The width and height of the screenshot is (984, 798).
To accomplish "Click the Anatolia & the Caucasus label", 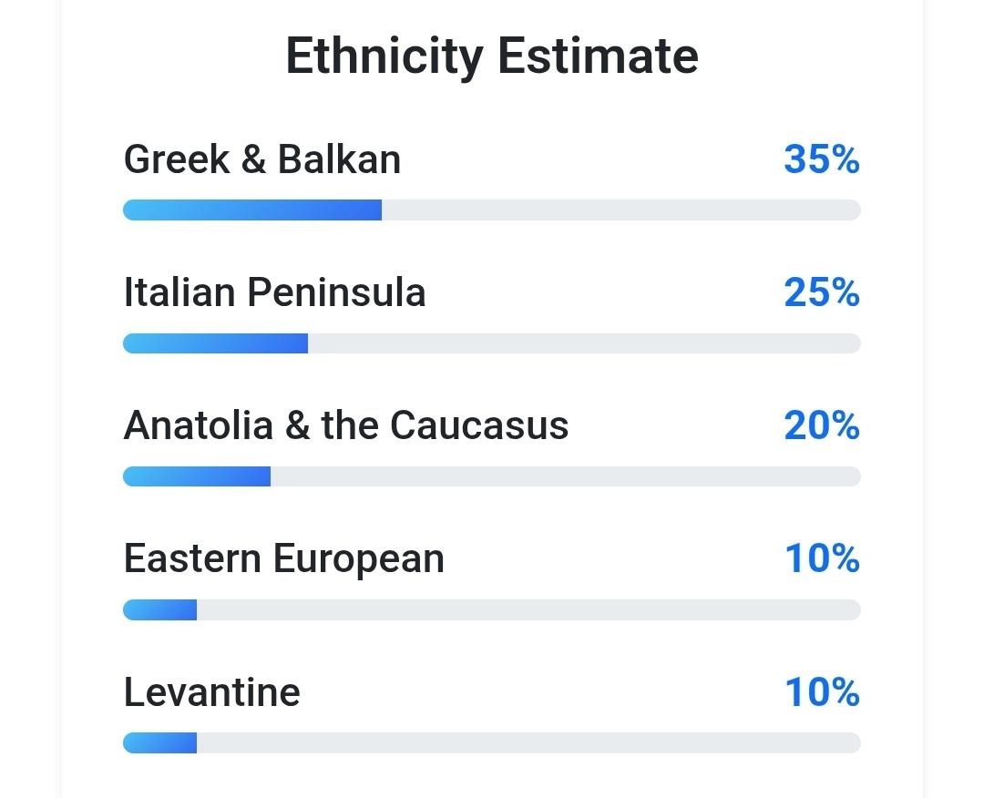I will pos(346,425).
